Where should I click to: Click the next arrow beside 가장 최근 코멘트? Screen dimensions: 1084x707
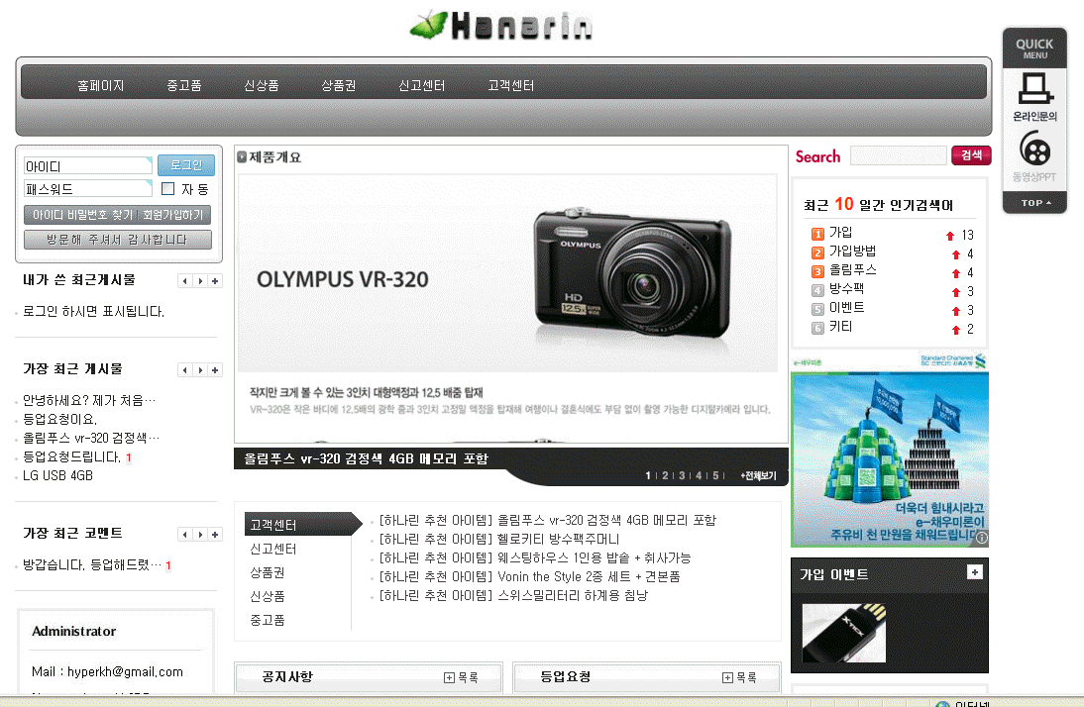coord(200,535)
